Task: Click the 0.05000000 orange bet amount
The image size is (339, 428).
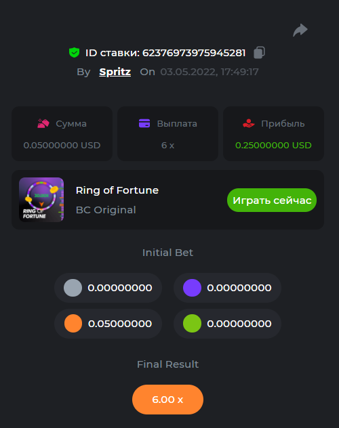Action: pos(120,324)
